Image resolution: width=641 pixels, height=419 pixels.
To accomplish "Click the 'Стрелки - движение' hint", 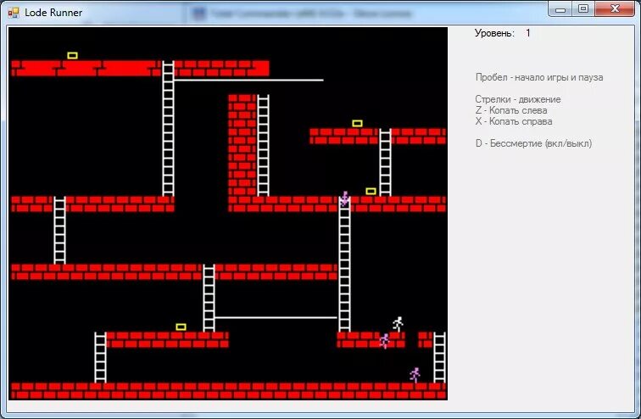I will click(518, 99).
